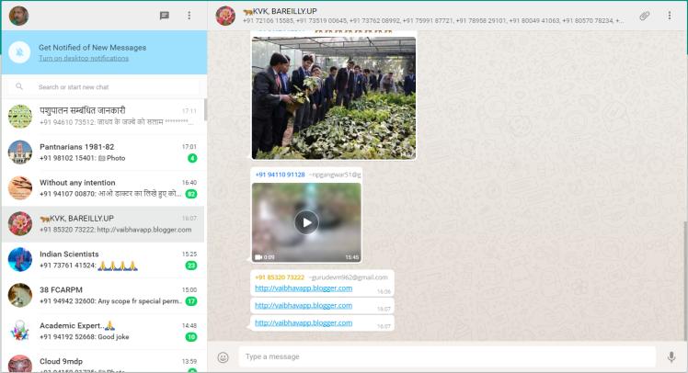Screen dimensions: 688x373
Task: Click the unread badge 4 on Pantnarians
Action: [x=192, y=158]
